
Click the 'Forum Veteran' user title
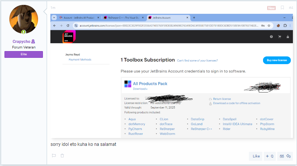[24, 47]
